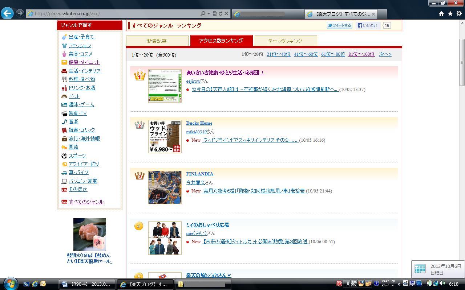Screen dimensions: 465x290
Task: Switch to the 新着記事 tab
Action: (157, 41)
